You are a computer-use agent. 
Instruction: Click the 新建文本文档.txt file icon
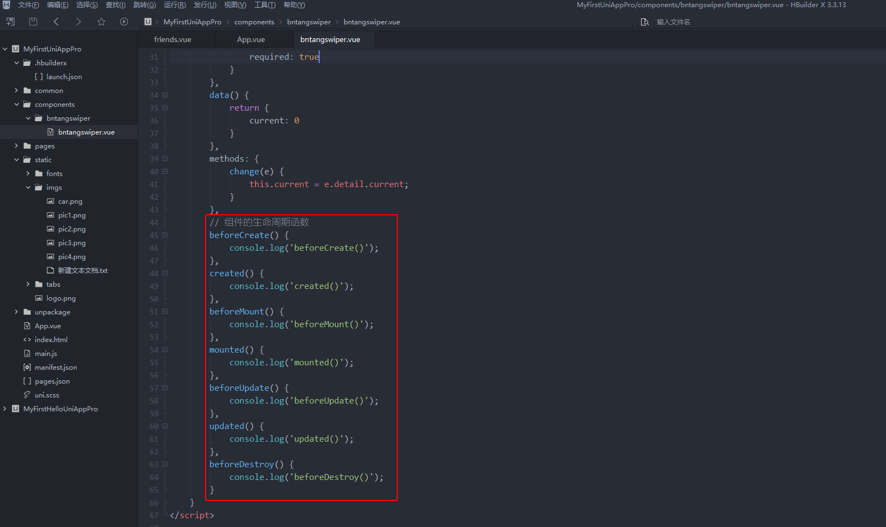(50, 271)
